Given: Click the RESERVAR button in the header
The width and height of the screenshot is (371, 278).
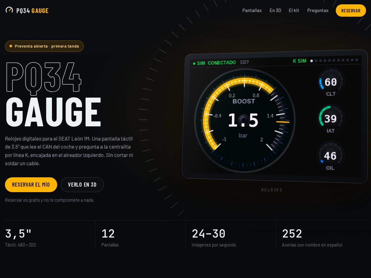Looking at the screenshot, I should coord(351,11).
